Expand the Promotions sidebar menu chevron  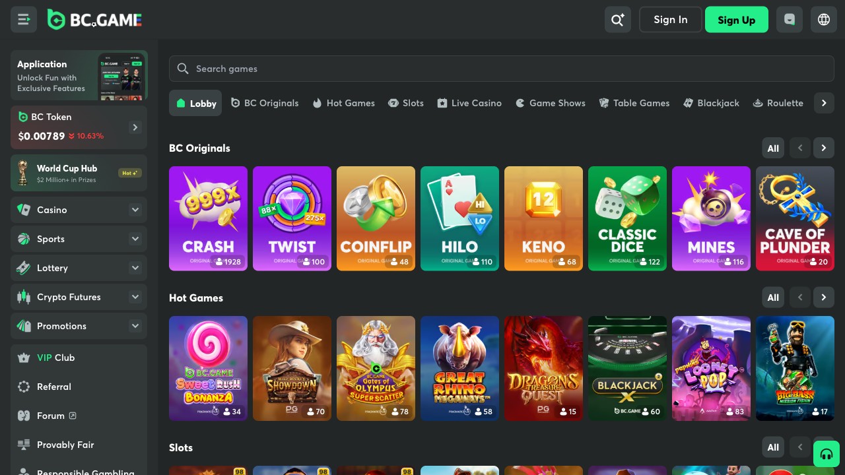pyautogui.click(x=135, y=326)
